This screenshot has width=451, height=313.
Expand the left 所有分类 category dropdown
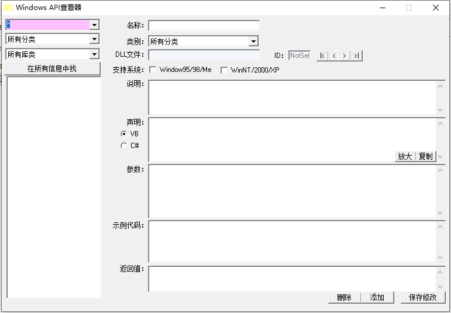pos(94,39)
